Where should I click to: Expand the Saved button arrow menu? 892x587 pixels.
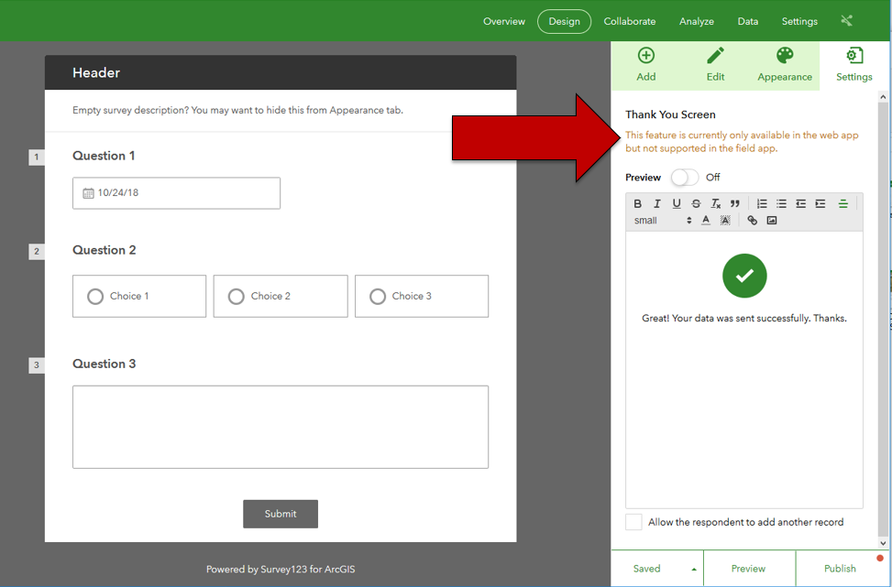694,569
